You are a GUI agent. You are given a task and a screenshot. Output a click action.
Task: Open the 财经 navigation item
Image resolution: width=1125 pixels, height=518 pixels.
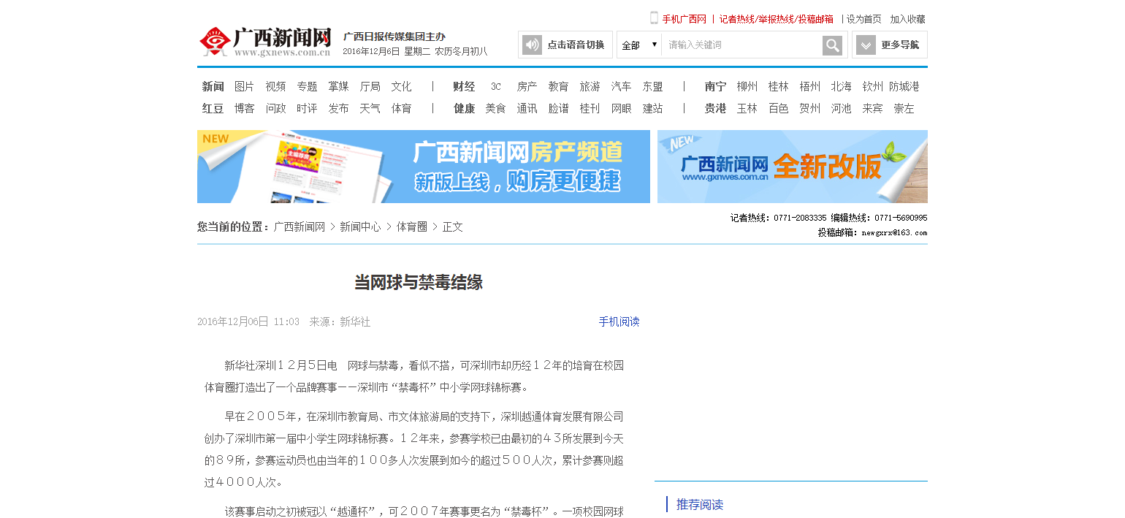point(464,86)
